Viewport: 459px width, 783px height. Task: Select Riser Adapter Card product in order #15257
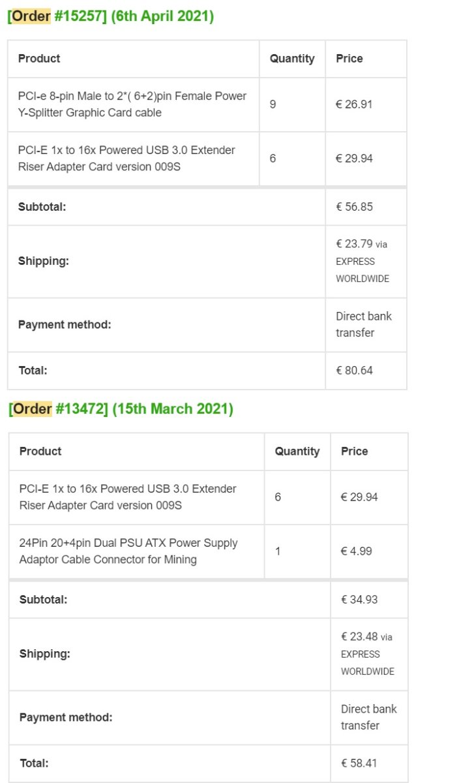pos(126,159)
